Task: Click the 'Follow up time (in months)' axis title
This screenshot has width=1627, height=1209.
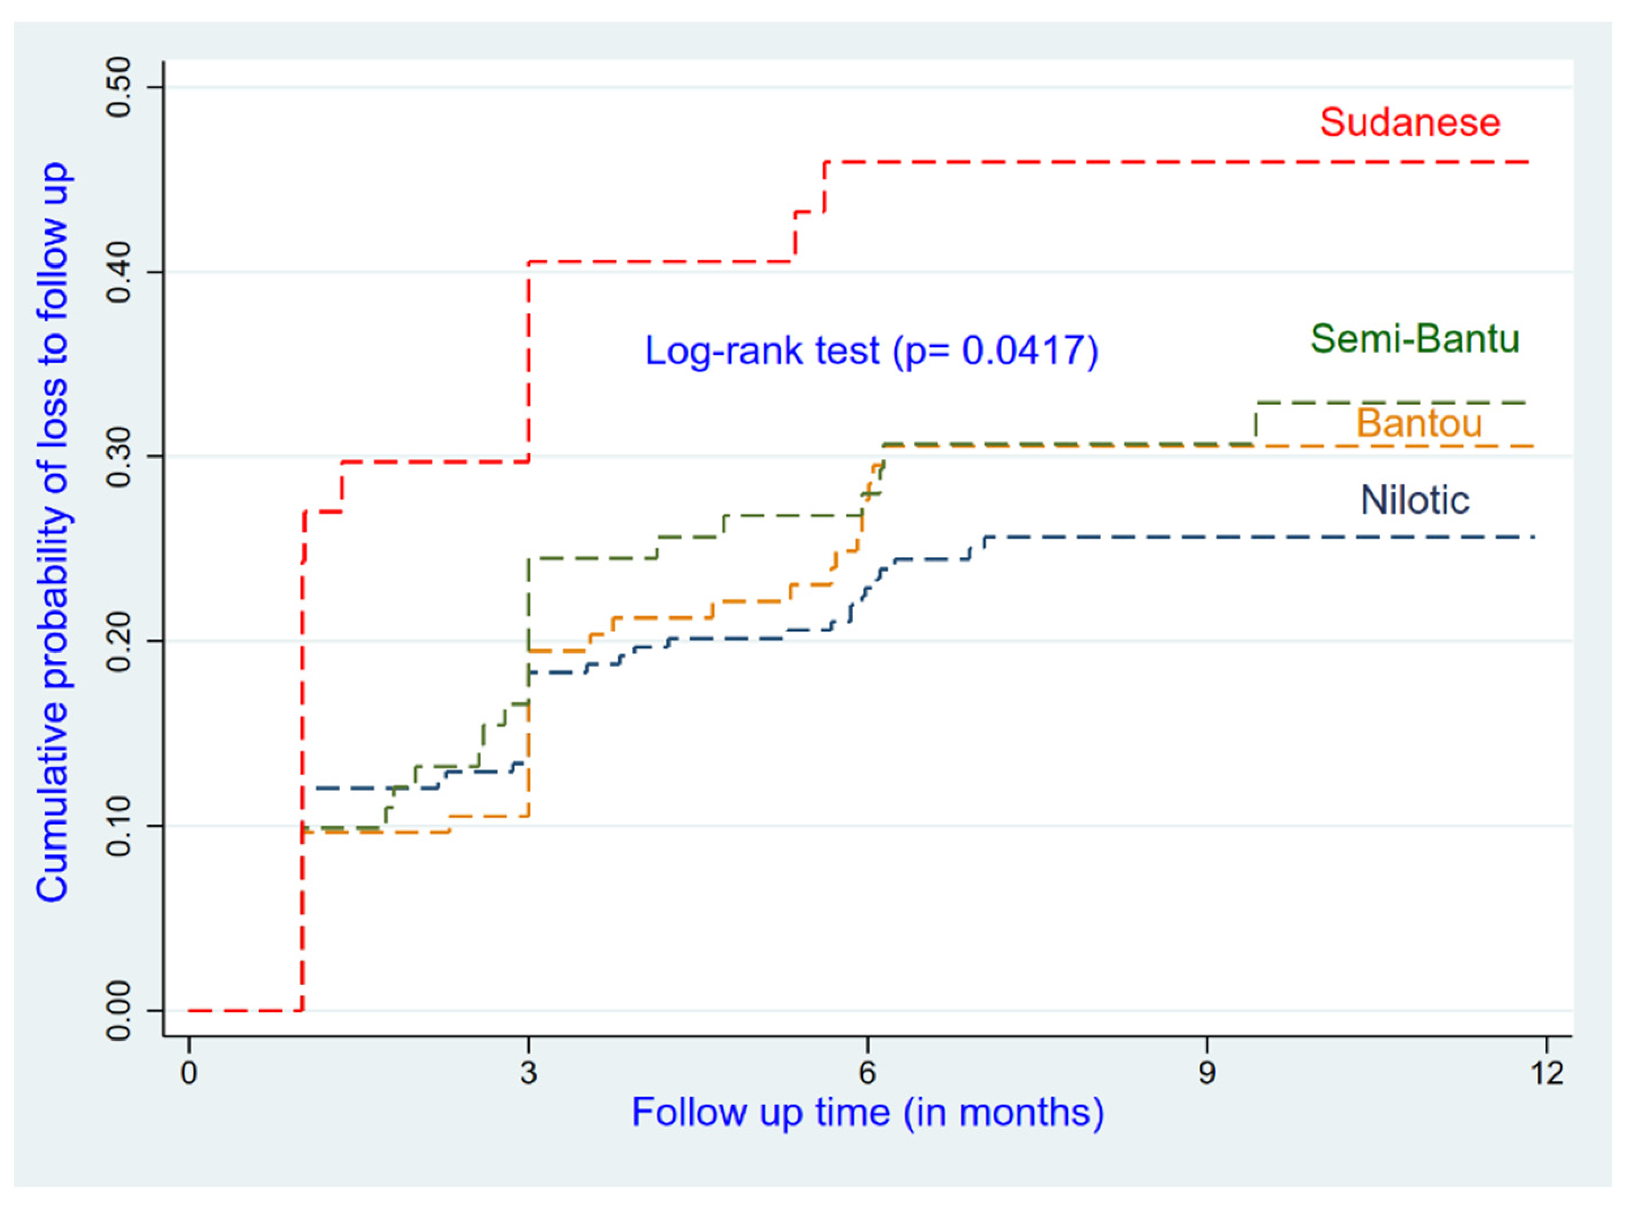Action: (867, 1112)
